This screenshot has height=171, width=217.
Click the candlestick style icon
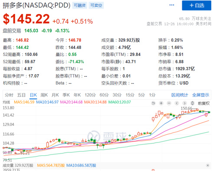pyautogui.click(x=192, y=103)
